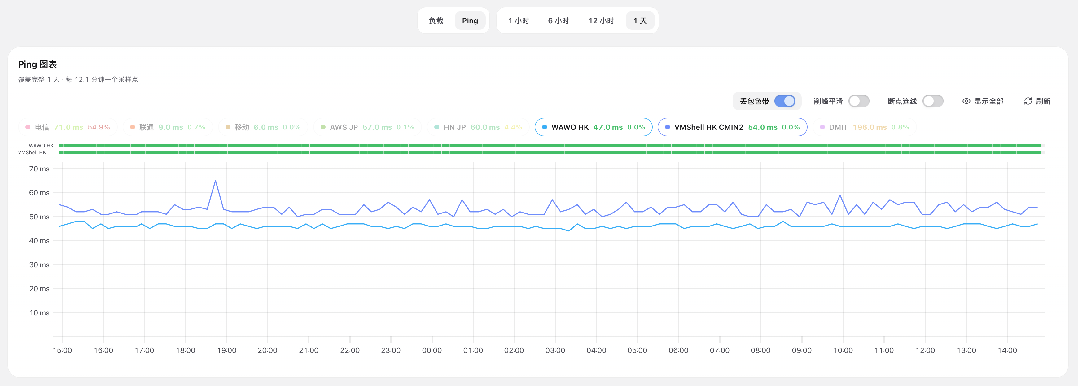Hide the WAWO HK series chip
1078x386 pixels.
[594, 127]
